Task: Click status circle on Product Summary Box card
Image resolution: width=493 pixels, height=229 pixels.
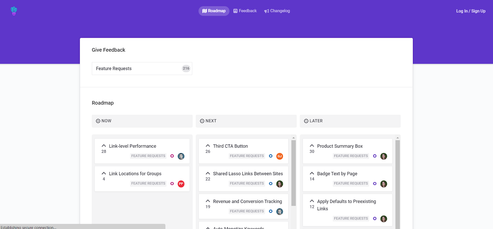Action: point(375,156)
